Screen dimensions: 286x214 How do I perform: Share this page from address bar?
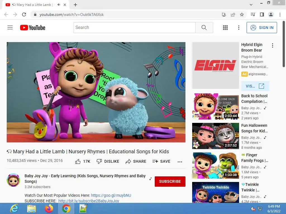[x=233, y=14]
